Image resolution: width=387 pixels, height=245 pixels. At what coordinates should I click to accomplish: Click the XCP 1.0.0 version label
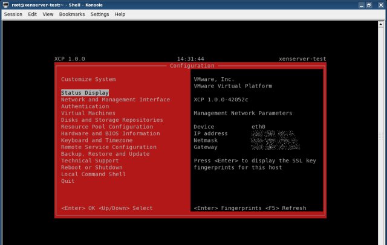coord(70,59)
